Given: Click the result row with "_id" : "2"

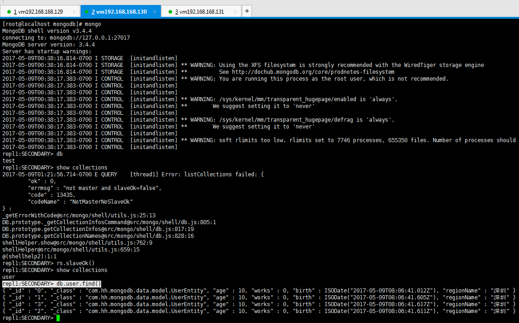Looking at the screenshot, I should click(x=259, y=311).
